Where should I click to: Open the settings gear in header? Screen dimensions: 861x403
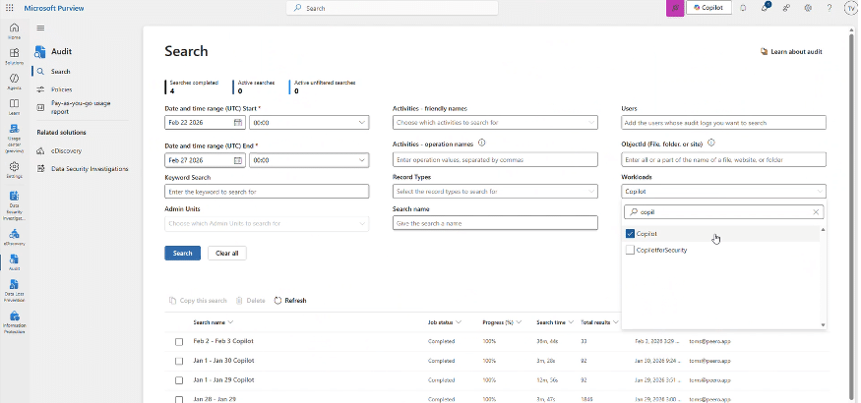[808, 8]
